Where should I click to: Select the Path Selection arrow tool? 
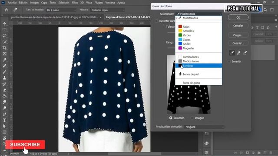pos(5,126)
